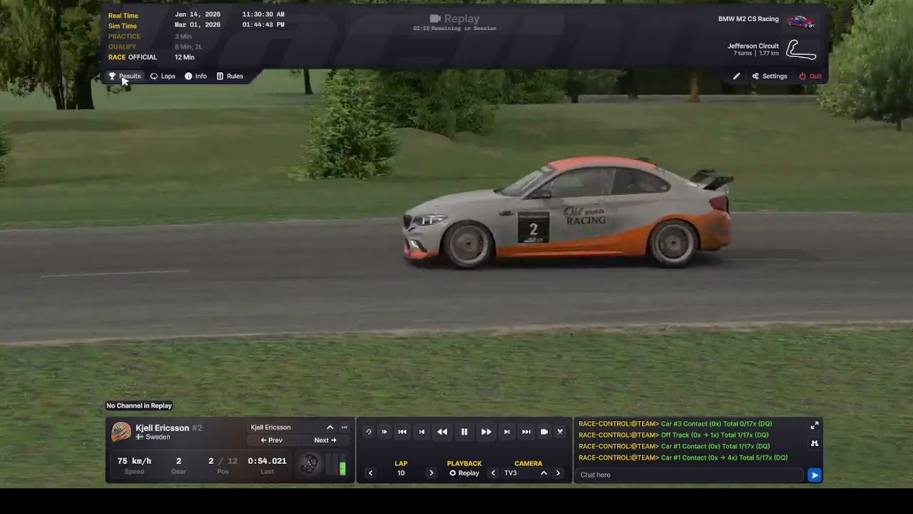Go to next lap with right chevron

[431, 473]
